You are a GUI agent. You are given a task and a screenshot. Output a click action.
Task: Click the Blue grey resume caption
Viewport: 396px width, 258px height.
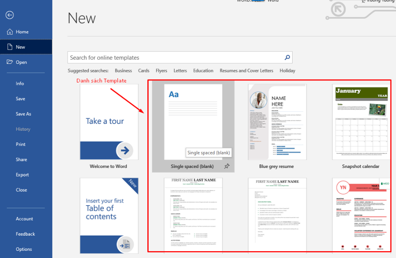tap(276, 166)
